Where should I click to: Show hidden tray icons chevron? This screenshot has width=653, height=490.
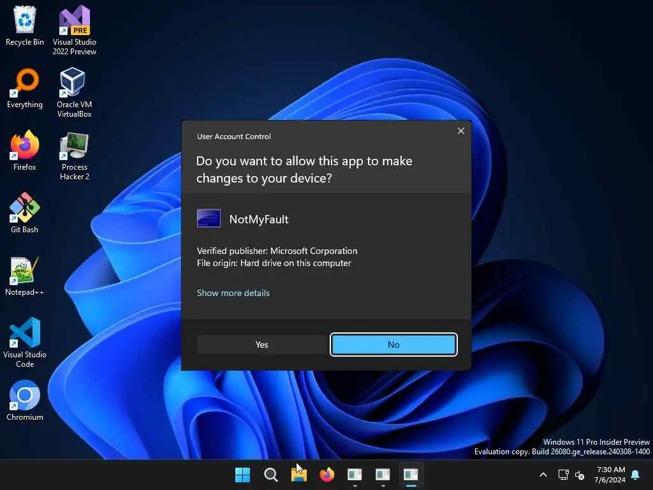click(x=543, y=475)
